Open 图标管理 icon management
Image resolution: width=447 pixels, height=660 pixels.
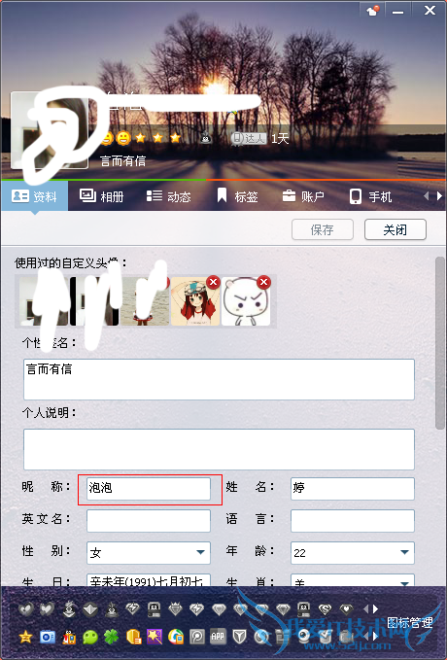tap(409, 622)
